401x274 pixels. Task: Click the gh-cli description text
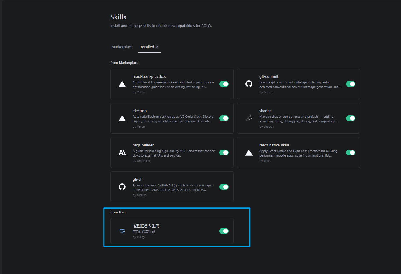[x=173, y=187]
